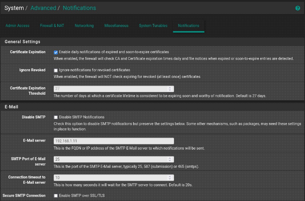Viewport: 305px width, 201px height.
Task: Click the E-Mail server address field
Action: (x=113, y=141)
